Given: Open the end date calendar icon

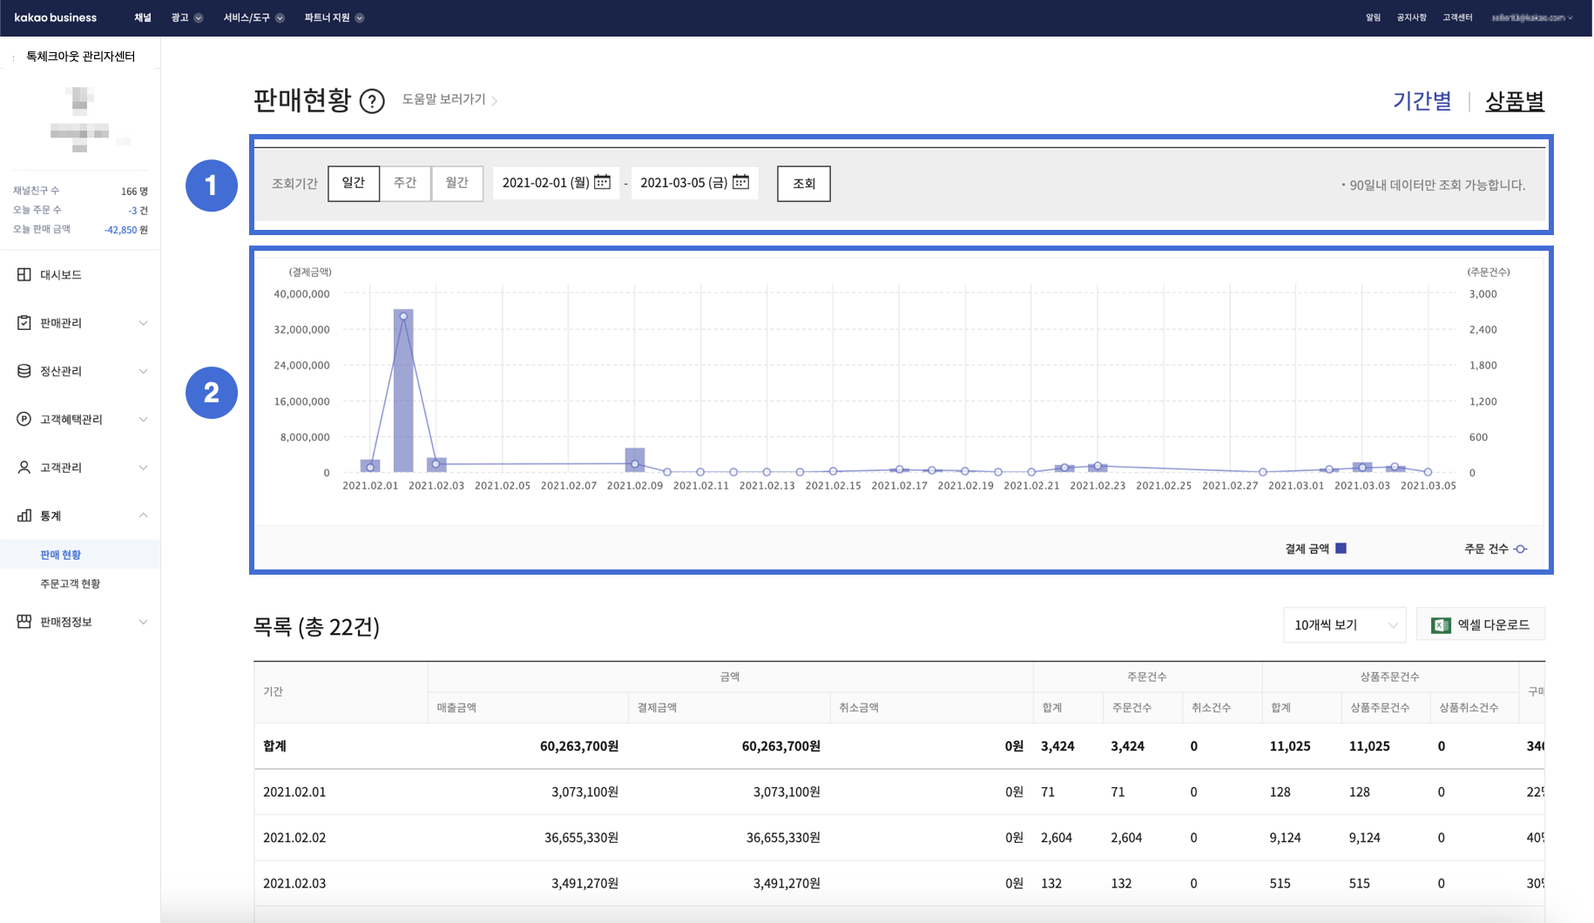Looking at the screenshot, I should (740, 182).
